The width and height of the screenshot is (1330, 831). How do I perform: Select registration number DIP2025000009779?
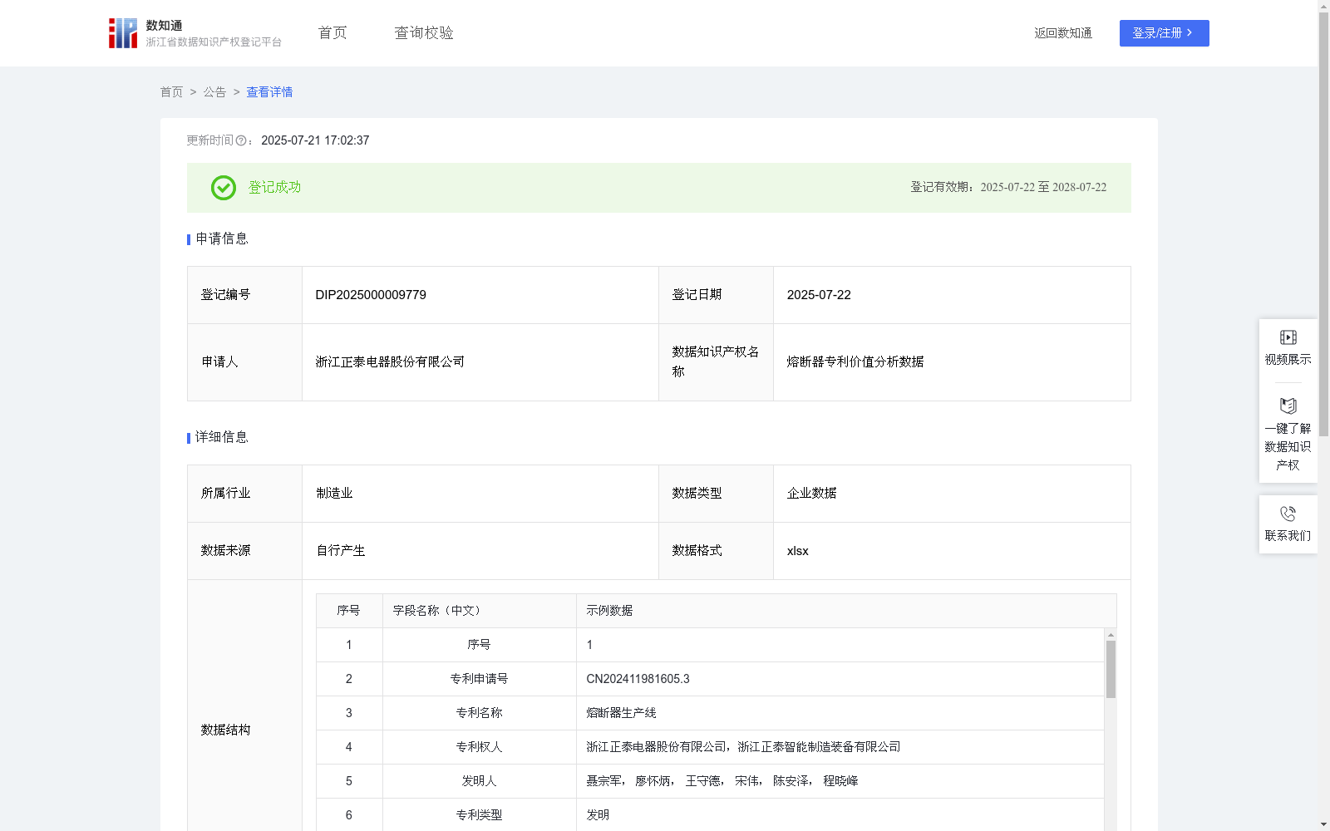[371, 295]
